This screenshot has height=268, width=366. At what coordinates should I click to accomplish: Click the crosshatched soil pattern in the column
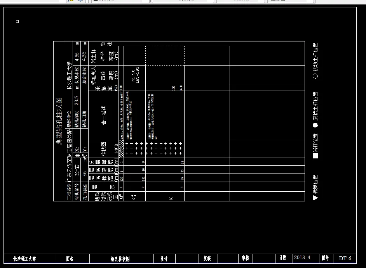click(x=121, y=149)
